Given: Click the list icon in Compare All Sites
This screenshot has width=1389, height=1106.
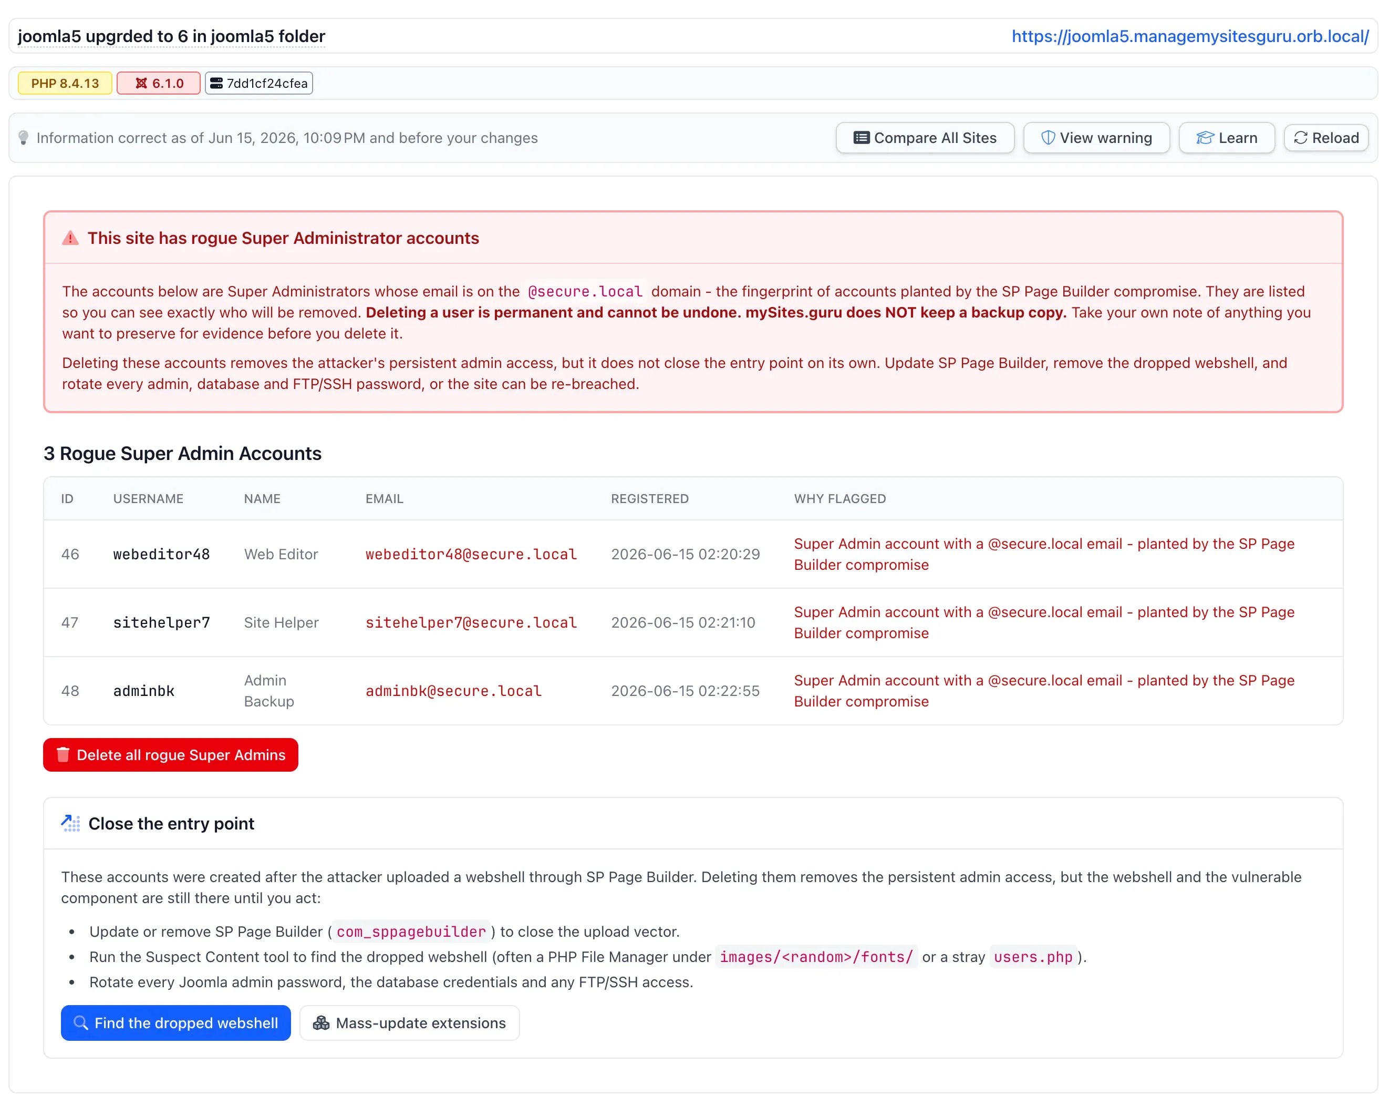Looking at the screenshot, I should pyautogui.click(x=861, y=138).
